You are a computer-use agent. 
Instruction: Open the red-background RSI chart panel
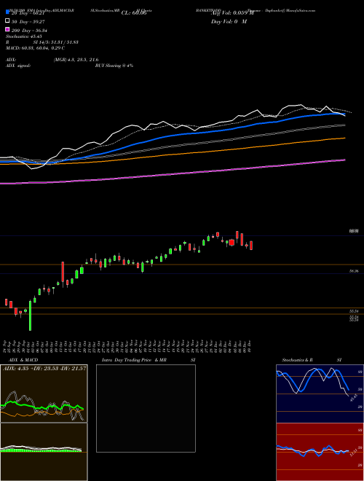tap(320, 452)
